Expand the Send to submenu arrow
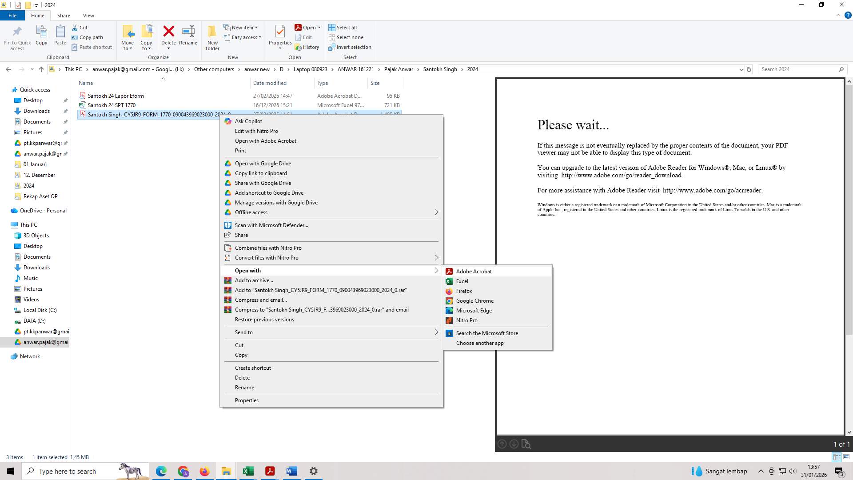The image size is (853, 480). click(x=436, y=332)
